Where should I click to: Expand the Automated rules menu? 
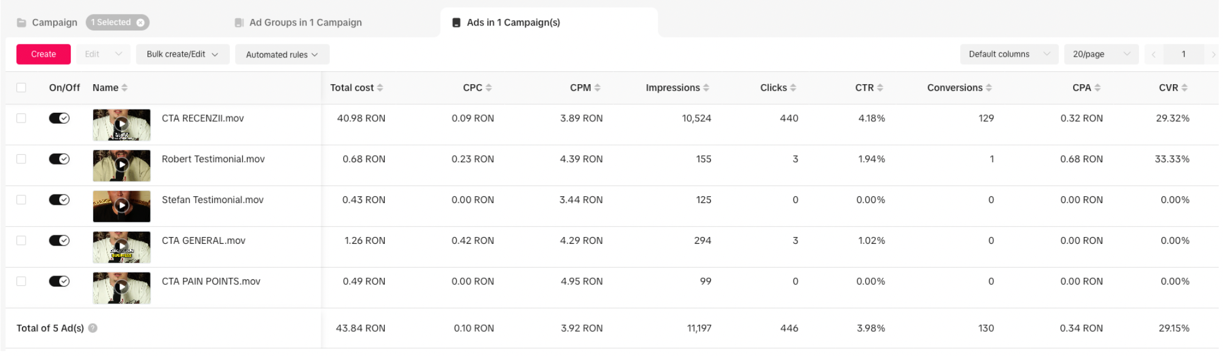(282, 54)
